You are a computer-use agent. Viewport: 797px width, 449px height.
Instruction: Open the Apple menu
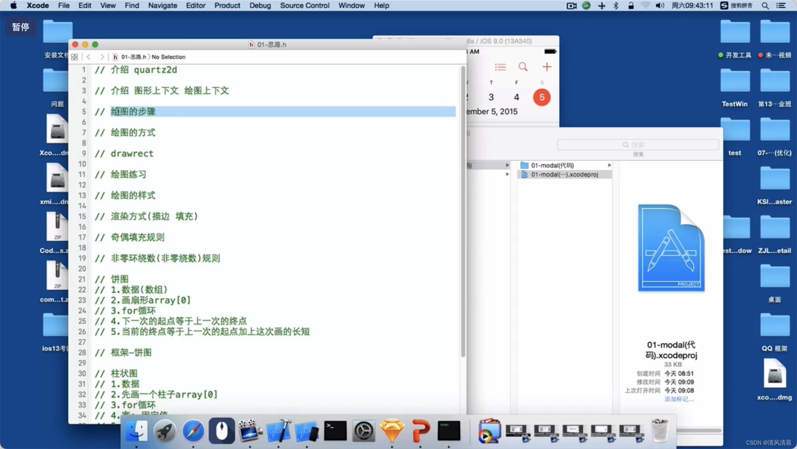pos(14,6)
